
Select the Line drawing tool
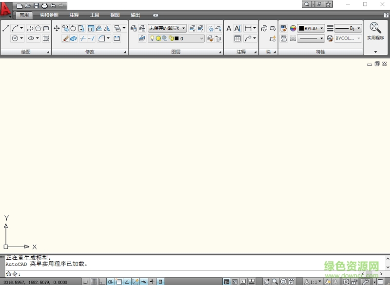[x=6, y=28]
